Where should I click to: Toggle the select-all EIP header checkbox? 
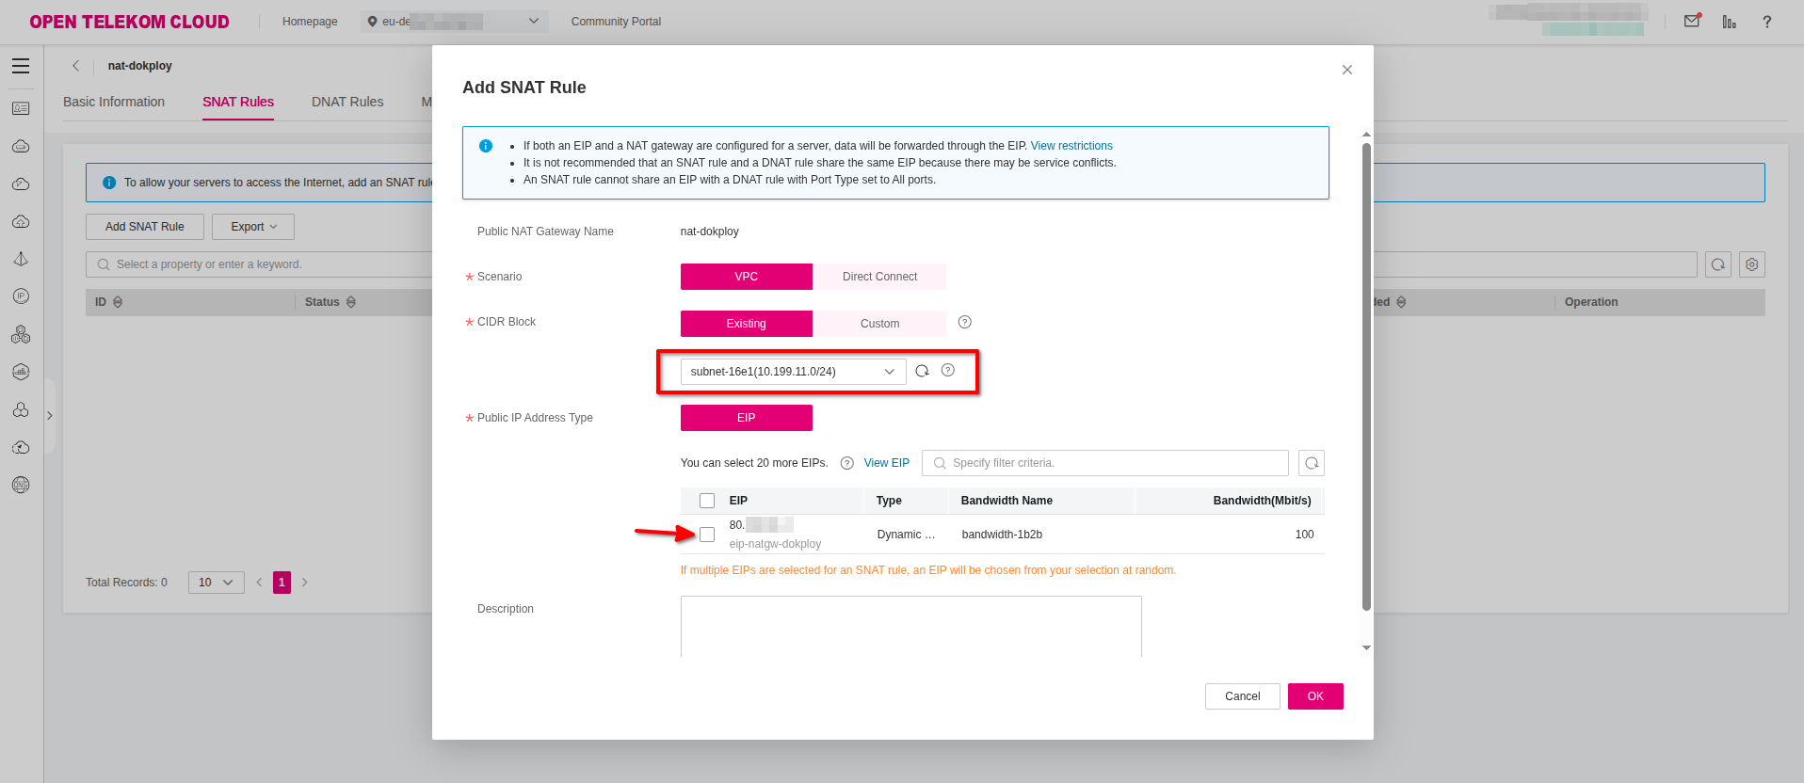(707, 501)
